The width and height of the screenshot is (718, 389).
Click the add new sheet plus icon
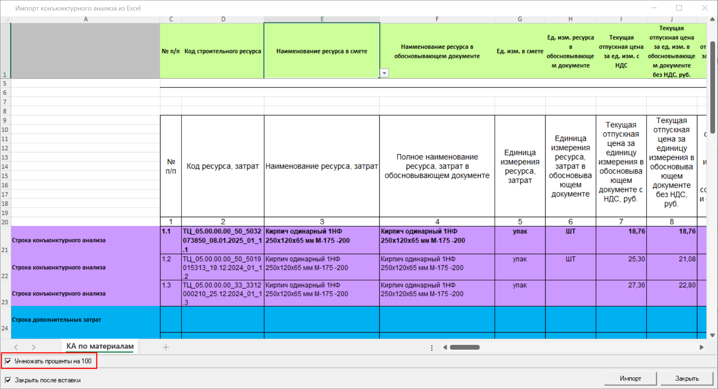(166, 347)
